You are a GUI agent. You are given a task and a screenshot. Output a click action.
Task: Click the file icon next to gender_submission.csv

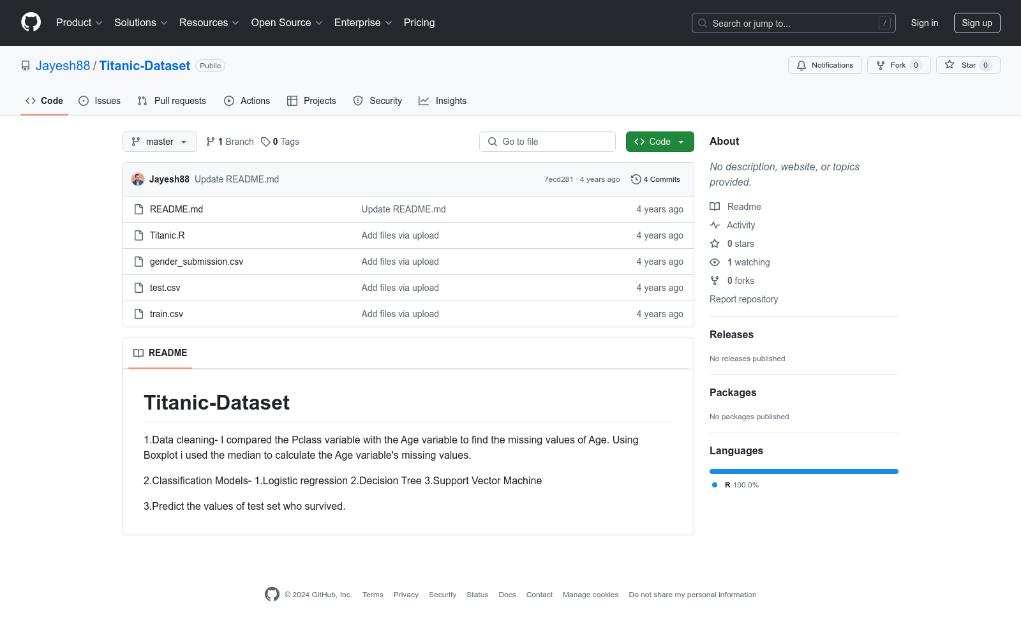tap(138, 262)
